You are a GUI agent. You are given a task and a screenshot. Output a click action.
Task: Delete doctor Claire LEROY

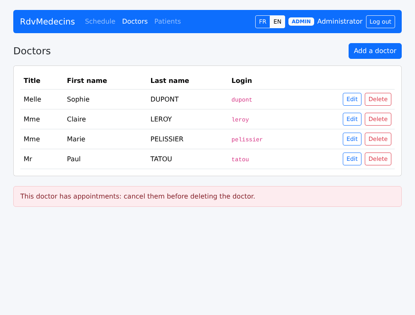(378, 119)
